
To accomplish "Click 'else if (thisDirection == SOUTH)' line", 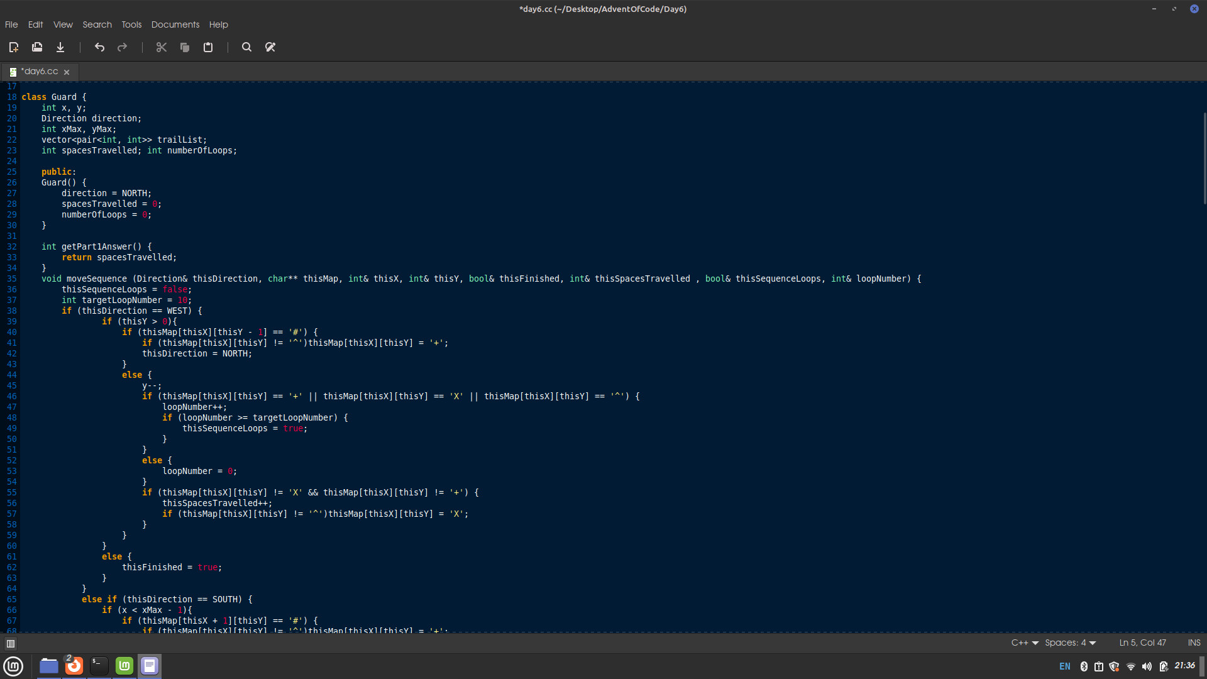I will (167, 599).
